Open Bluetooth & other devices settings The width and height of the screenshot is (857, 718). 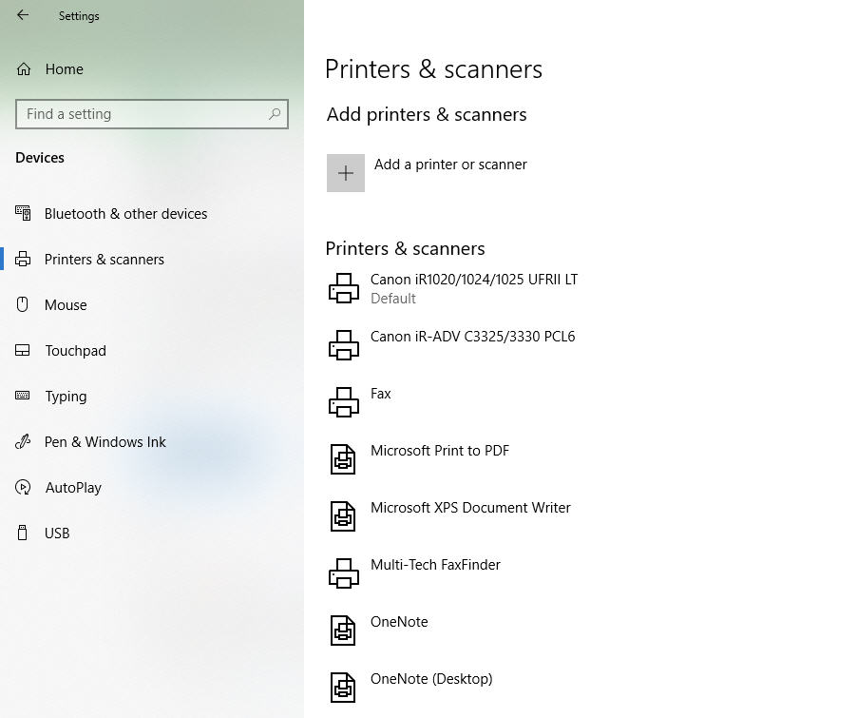point(125,213)
